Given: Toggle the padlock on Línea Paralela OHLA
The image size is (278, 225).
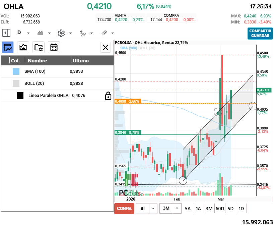Looking at the screenshot, I should 108,96.
